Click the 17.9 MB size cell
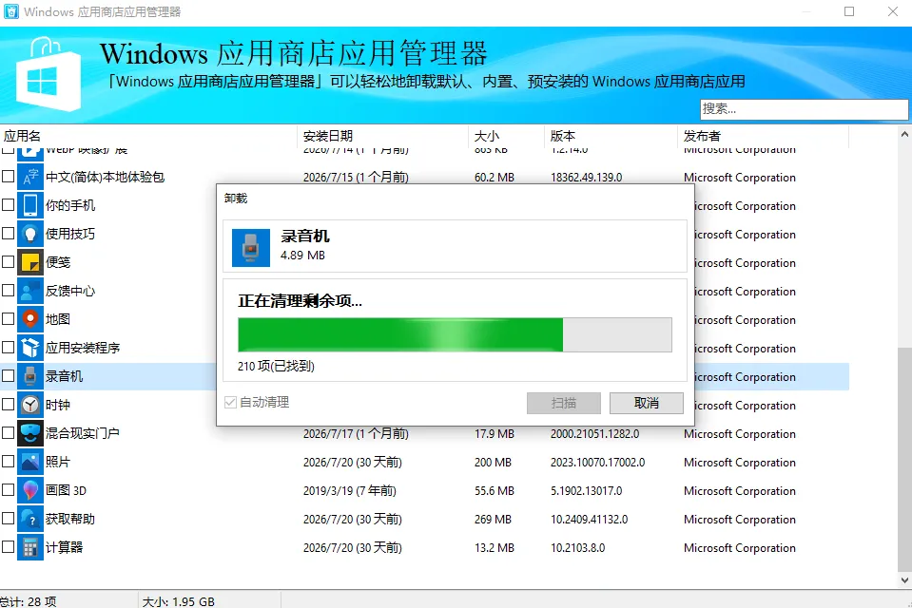 (495, 434)
